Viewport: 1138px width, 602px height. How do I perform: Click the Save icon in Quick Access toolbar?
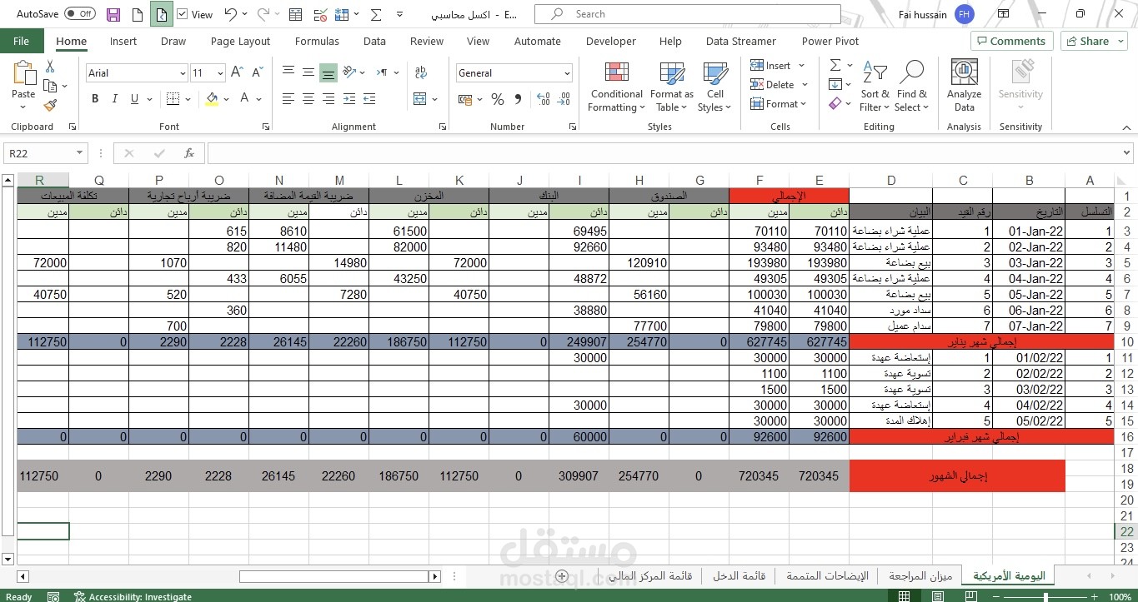[x=113, y=14]
